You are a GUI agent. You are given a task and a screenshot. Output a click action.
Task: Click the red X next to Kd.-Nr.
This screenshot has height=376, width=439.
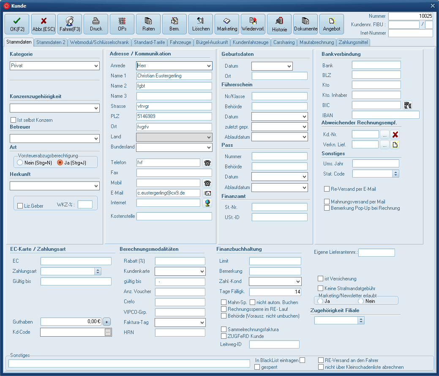[x=395, y=134]
